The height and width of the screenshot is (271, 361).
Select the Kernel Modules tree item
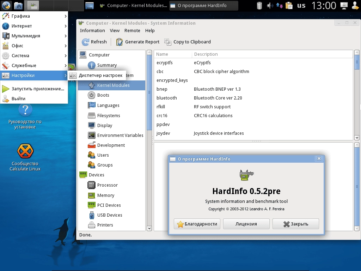tap(111, 85)
